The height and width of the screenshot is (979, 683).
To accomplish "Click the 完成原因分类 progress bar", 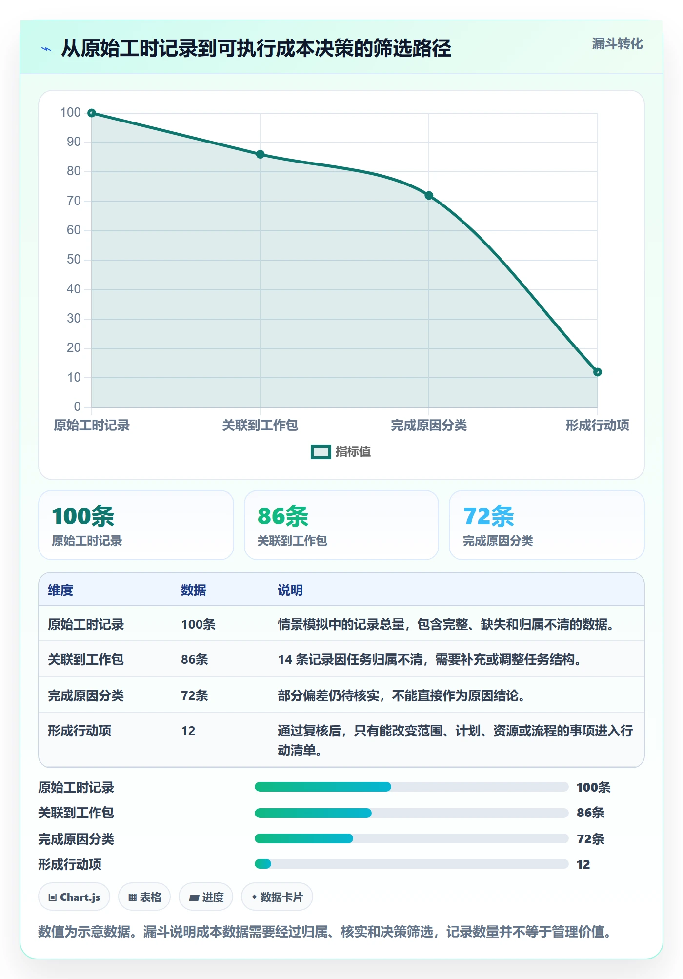I will [411, 838].
